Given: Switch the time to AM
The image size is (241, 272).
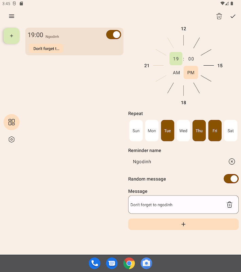Looking at the screenshot, I should [x=176, y=73].
